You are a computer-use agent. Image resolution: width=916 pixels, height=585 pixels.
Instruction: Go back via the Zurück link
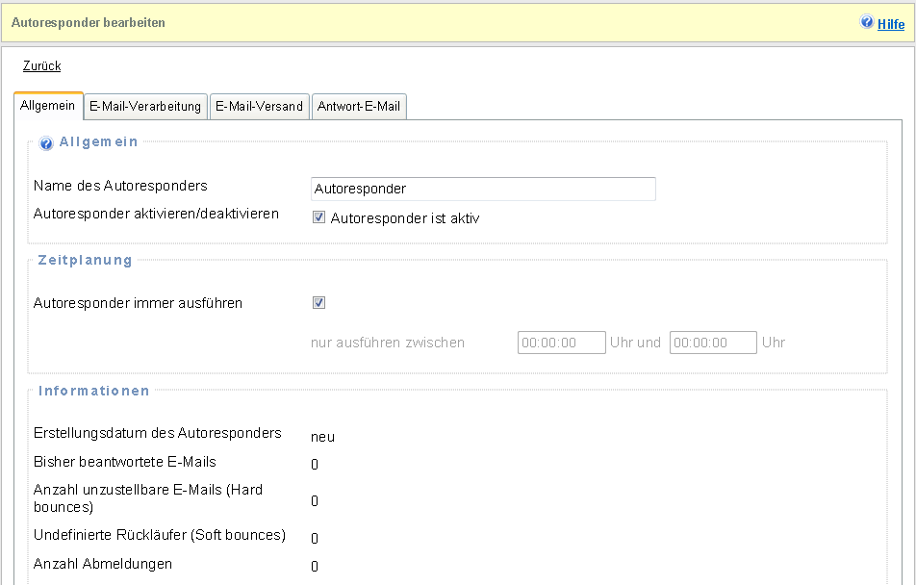point(41,66)
